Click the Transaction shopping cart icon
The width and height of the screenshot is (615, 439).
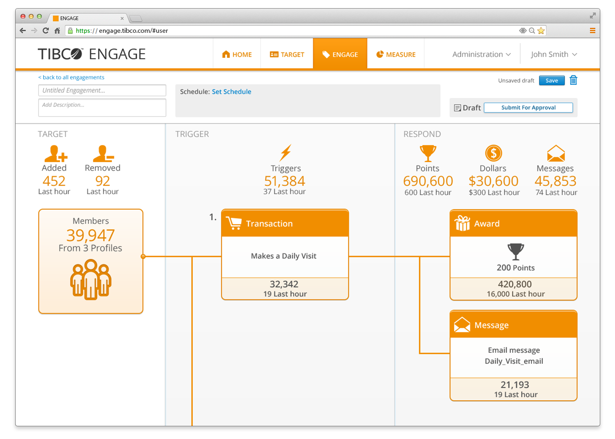[234, 223]
